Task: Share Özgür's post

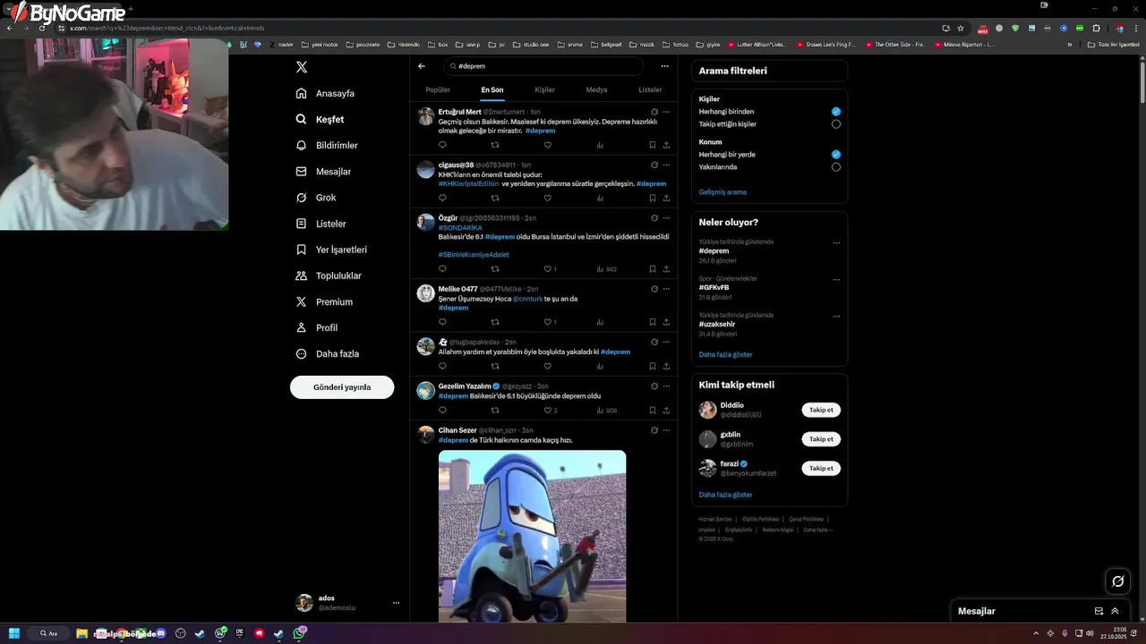Action: [666, 269]
